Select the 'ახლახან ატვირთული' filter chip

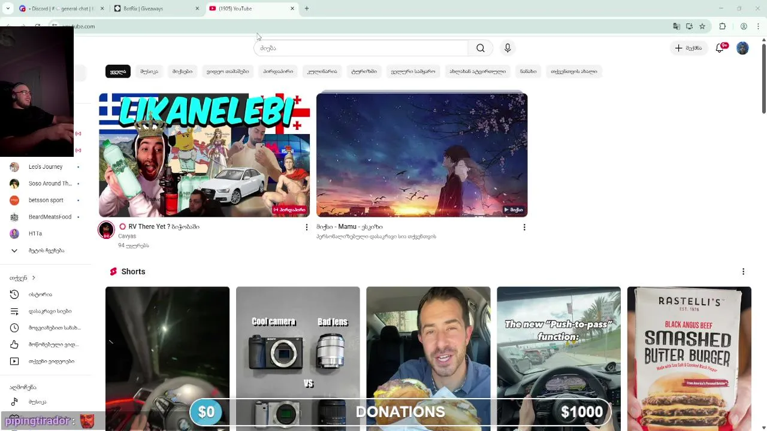pos(478,71)
